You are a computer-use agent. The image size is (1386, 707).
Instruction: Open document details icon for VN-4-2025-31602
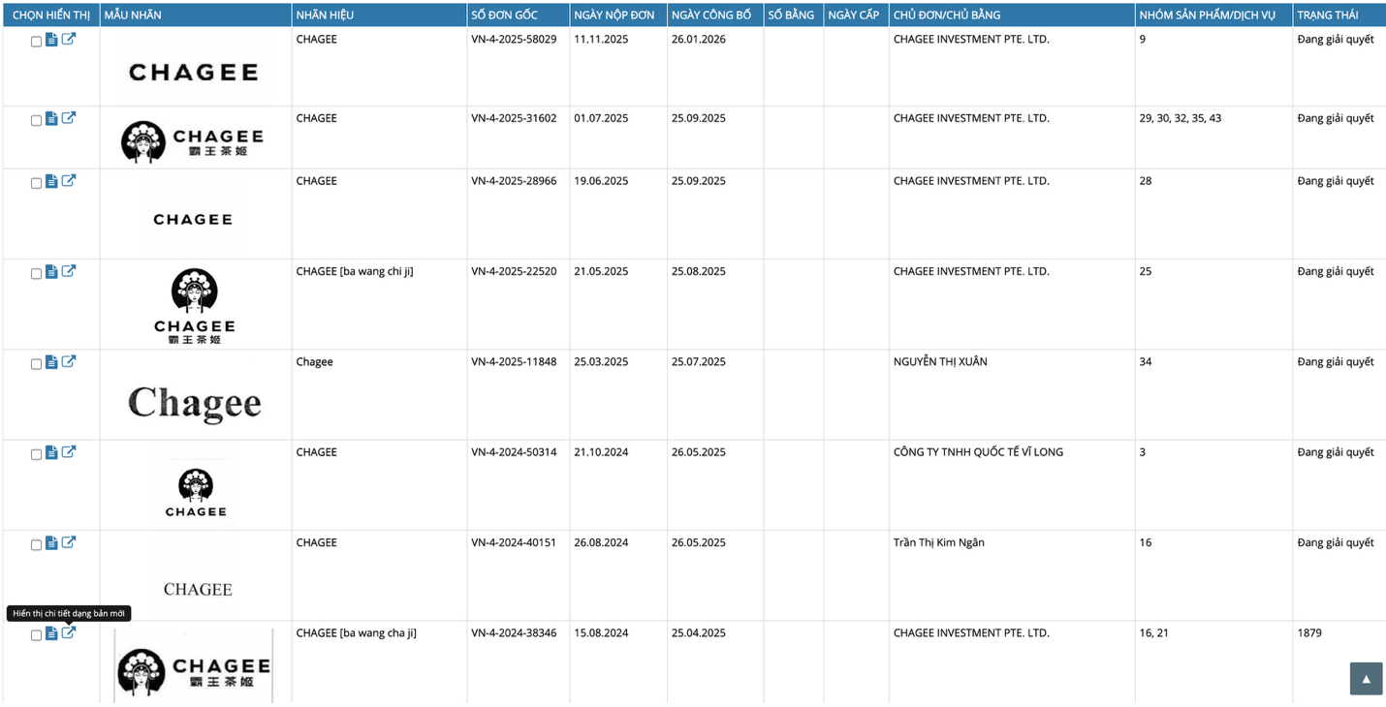[51, 119]
